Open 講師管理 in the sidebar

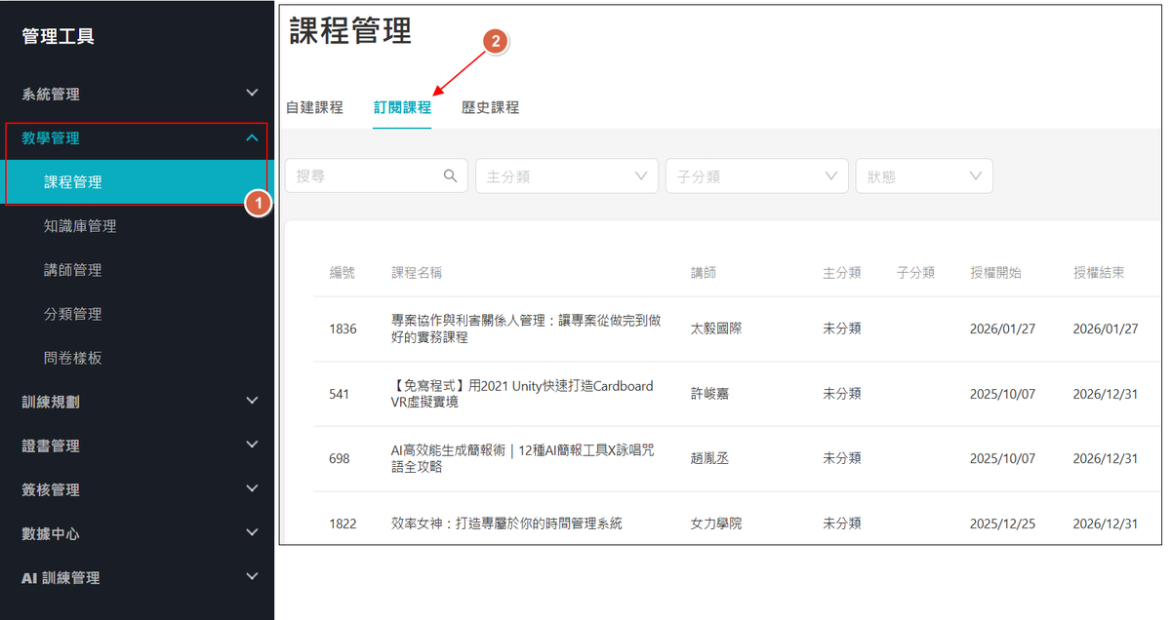(x=73, y=270)
